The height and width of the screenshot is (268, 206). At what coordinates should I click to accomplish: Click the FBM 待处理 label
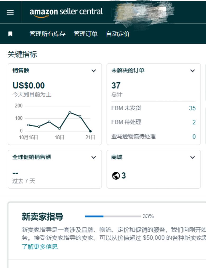[126, 122]
